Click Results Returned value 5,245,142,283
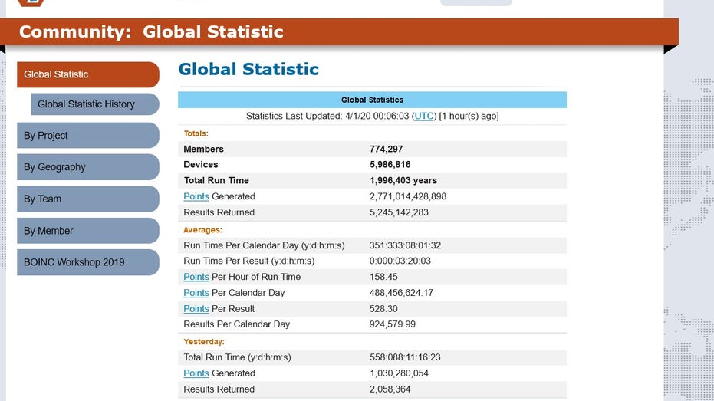The width and height of the screenshot is (714, 401). tap(399, 212)
